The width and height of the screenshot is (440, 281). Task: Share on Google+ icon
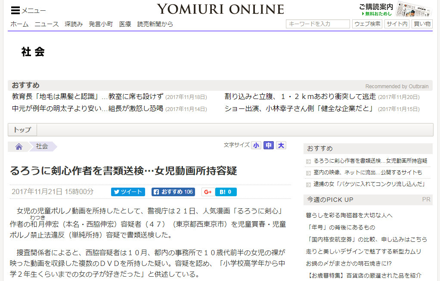[208, 192]
